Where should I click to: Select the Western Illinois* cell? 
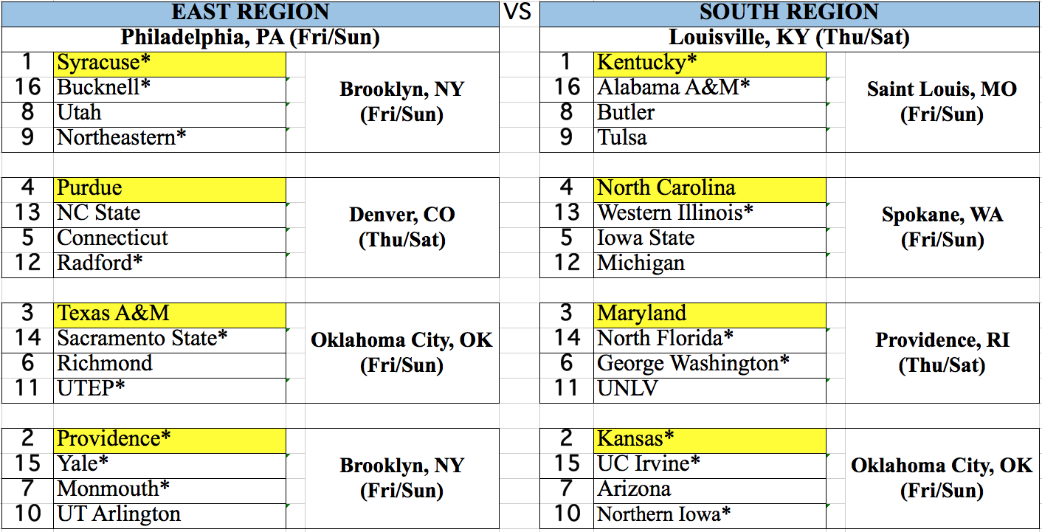tap(710, 215)
